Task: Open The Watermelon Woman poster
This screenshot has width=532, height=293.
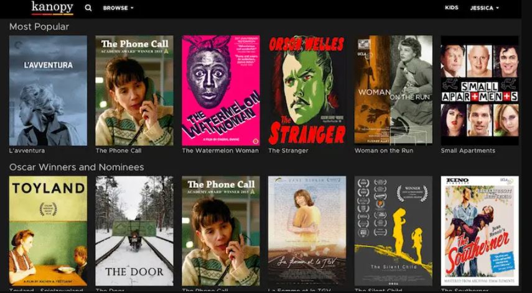Action: [x=221, y=91]
